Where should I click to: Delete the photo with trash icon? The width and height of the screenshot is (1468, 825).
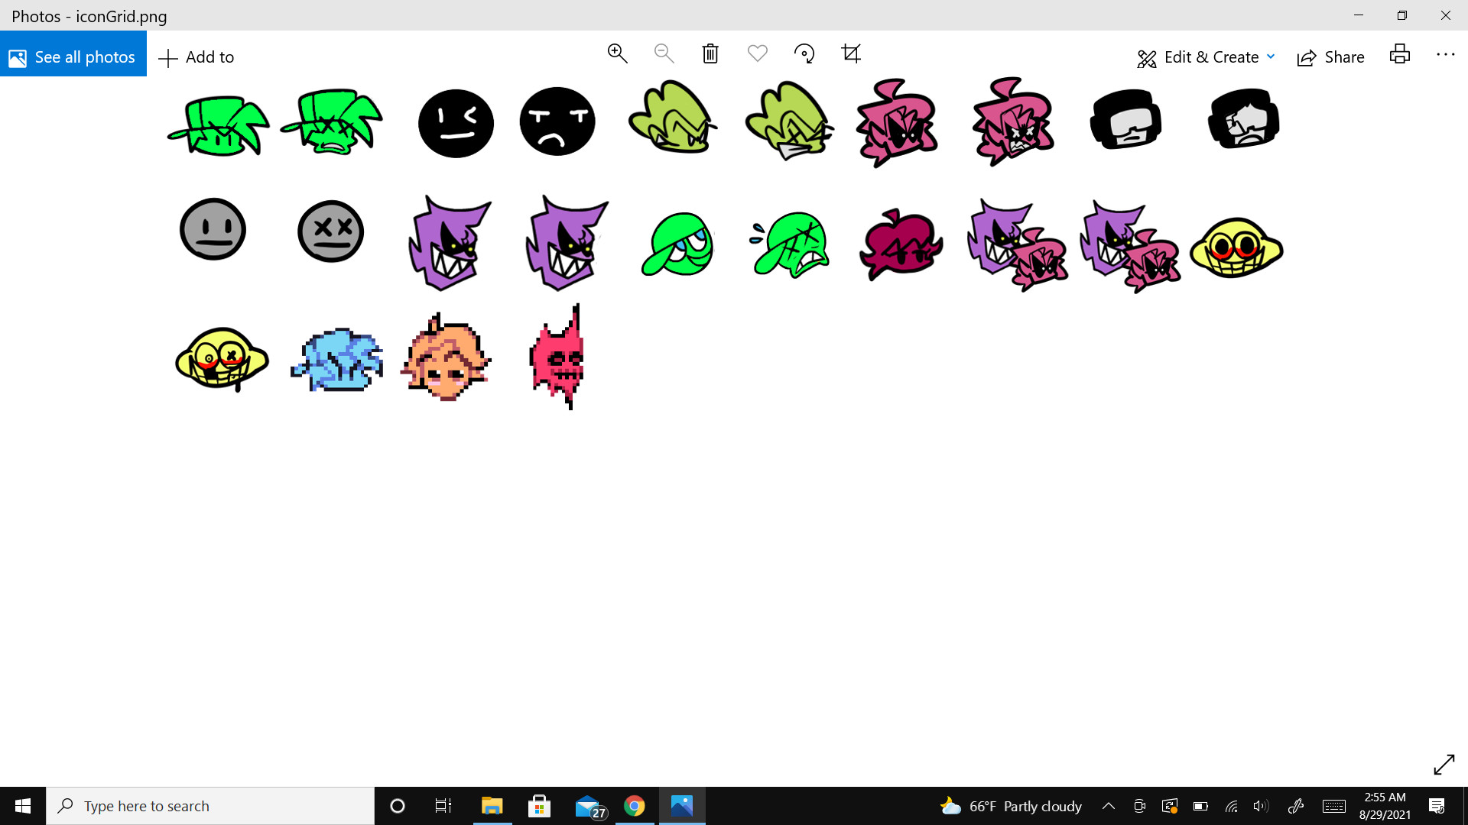[710, 53]
